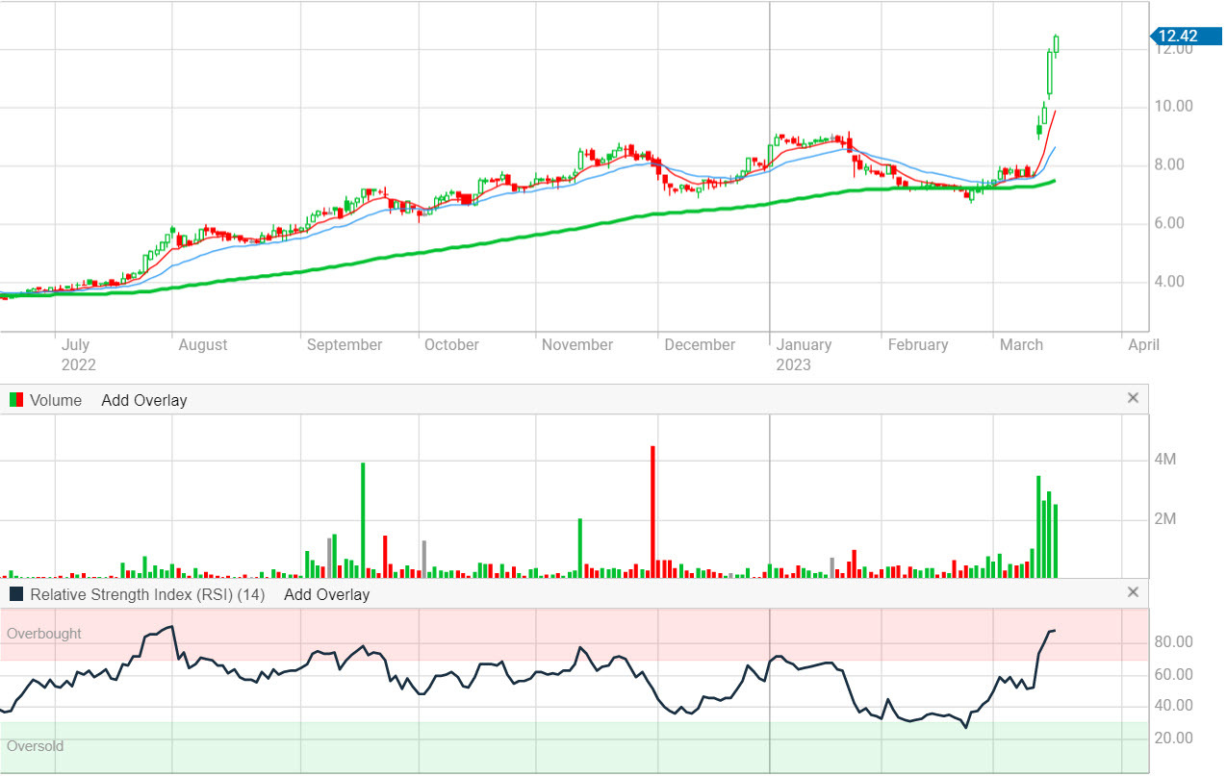Click the April label on time axis
Screen dimensions: 1227x776
1141,344
